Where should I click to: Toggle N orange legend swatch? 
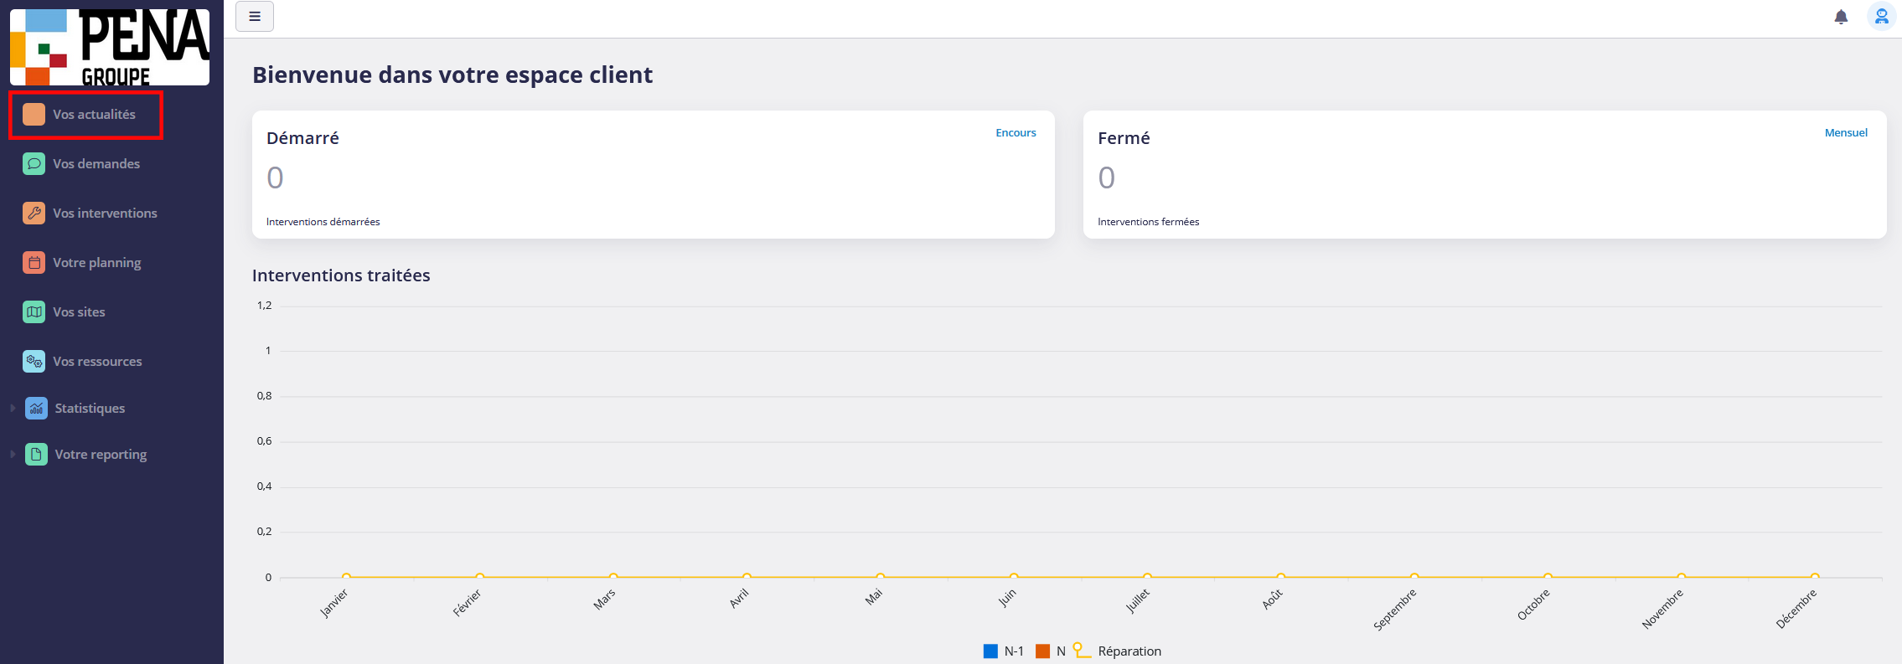pyautogui.click(x=1042, y=651)
